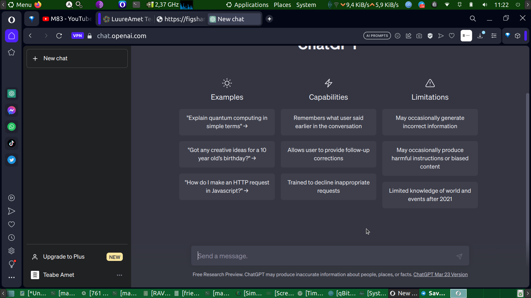Add page to bookmarks with heart icon

[452, 36]
